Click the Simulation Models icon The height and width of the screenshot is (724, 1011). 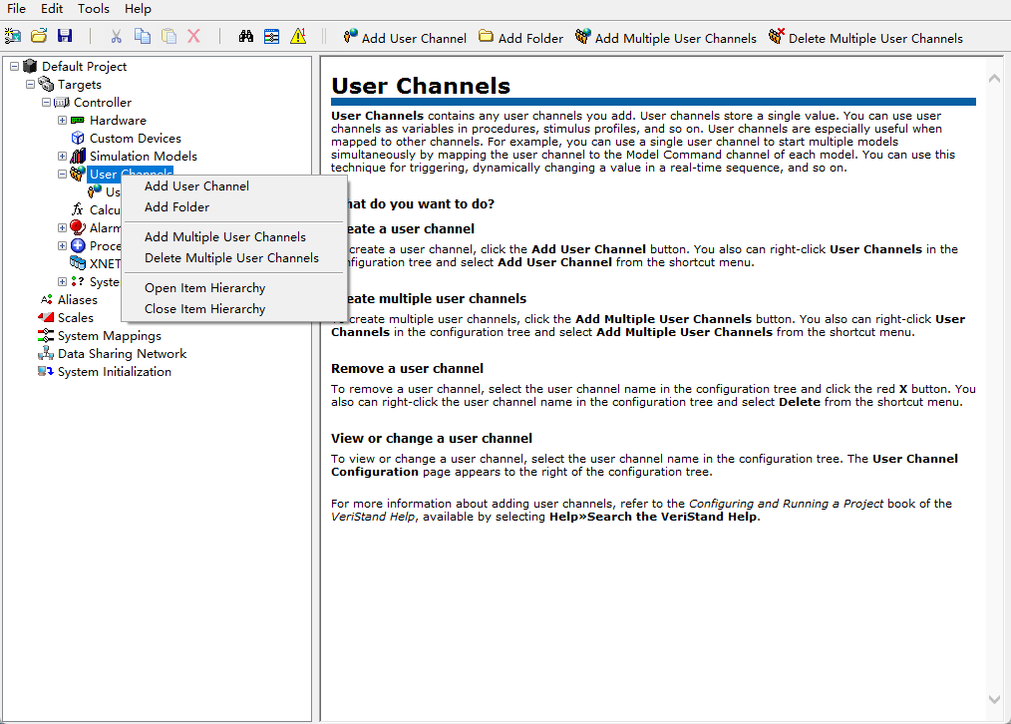click(x=78, y=156)
